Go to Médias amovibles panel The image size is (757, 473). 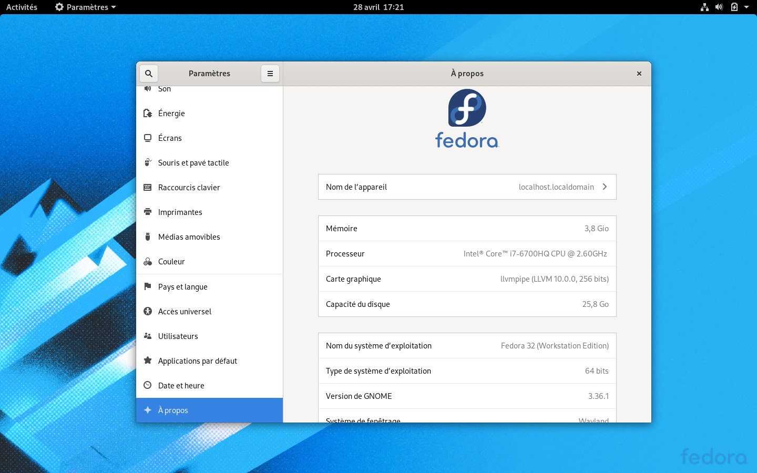[x=209, y=237]
